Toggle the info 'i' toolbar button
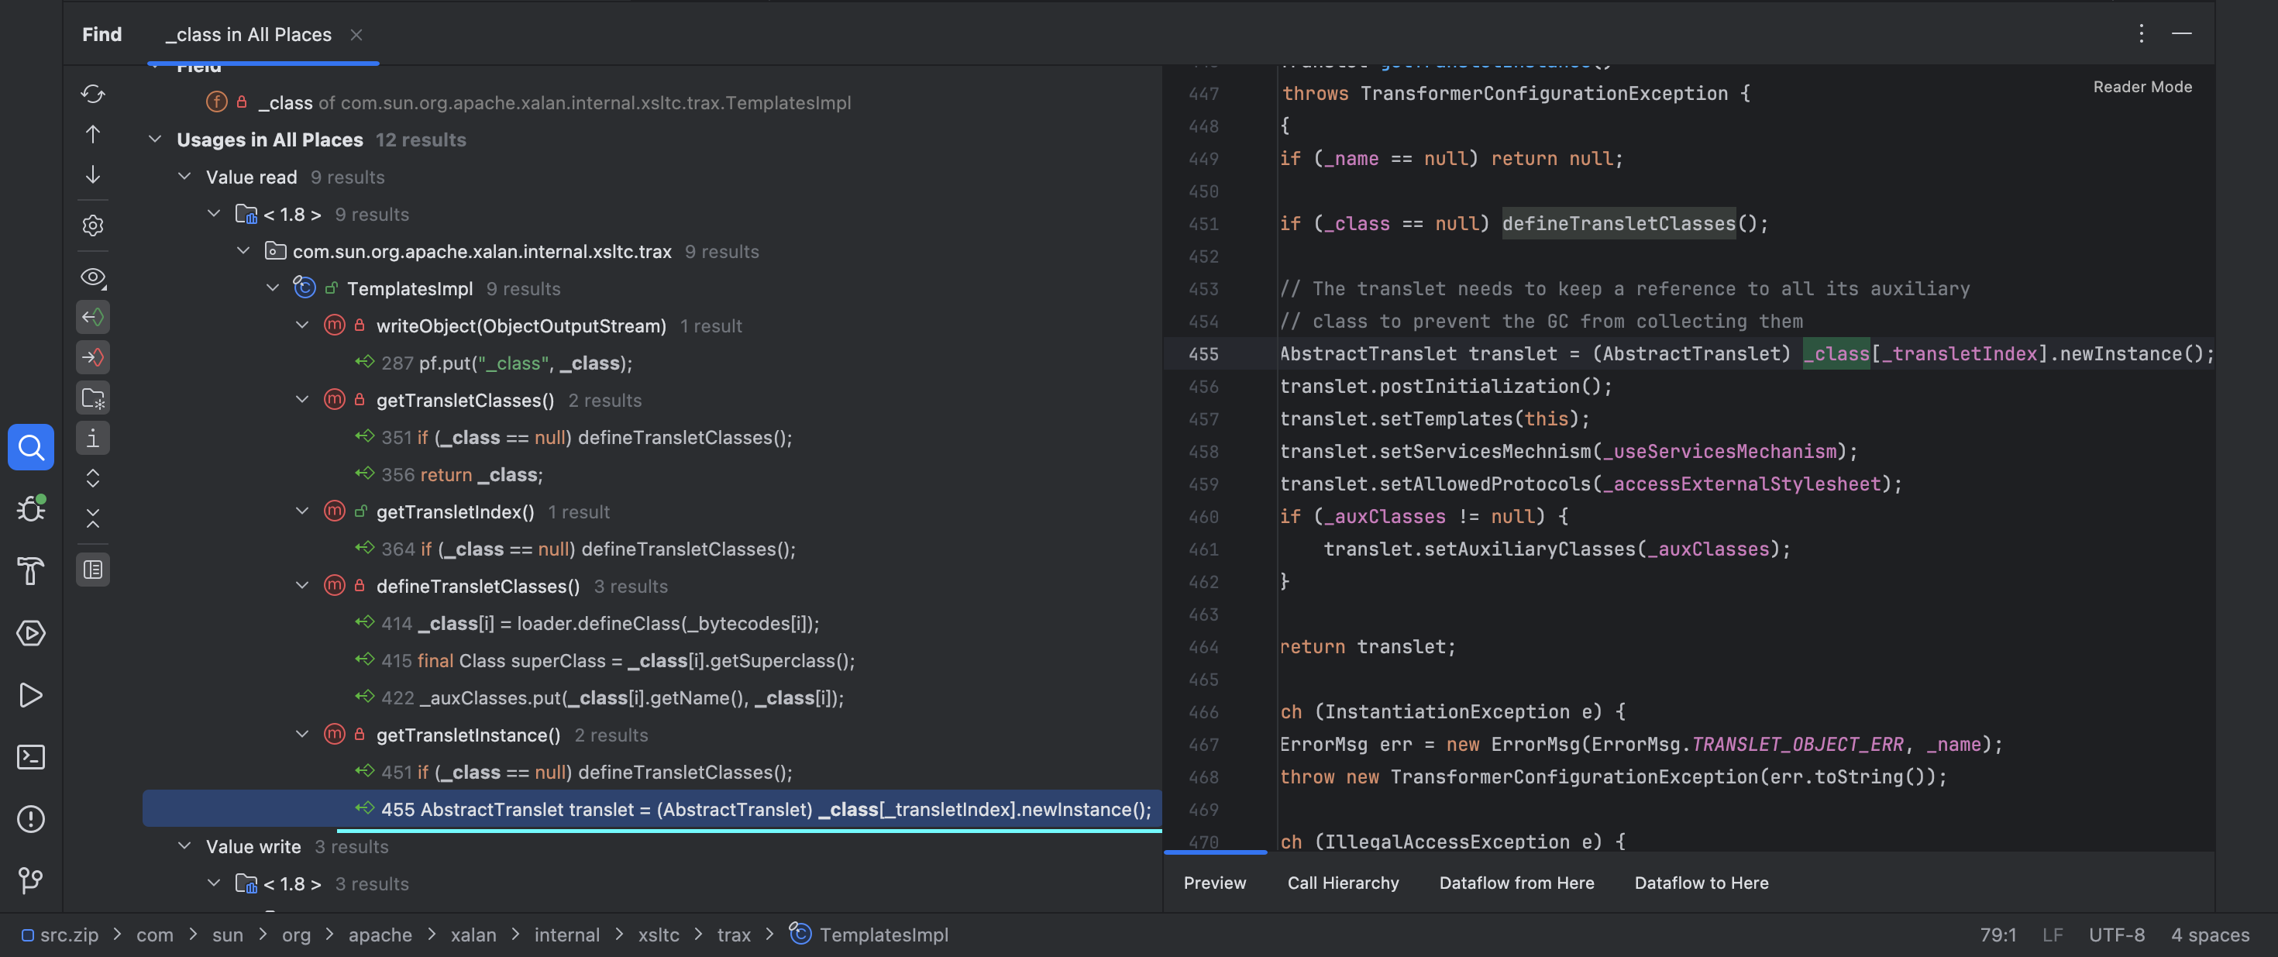Screen dimensions: 2278x957 pos(93,438)
